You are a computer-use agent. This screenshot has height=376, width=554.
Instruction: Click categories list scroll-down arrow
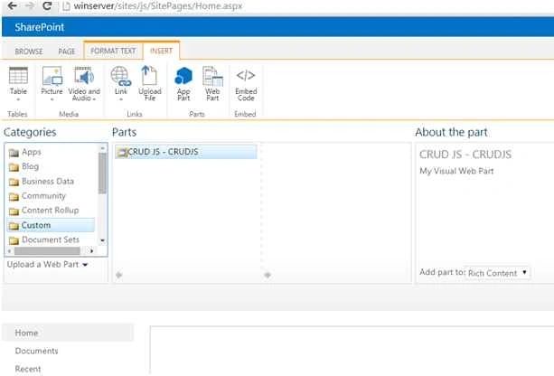tap(102, 240)
